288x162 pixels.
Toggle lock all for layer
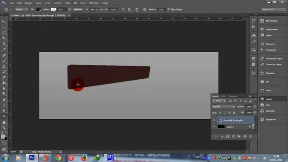[234, 112]
